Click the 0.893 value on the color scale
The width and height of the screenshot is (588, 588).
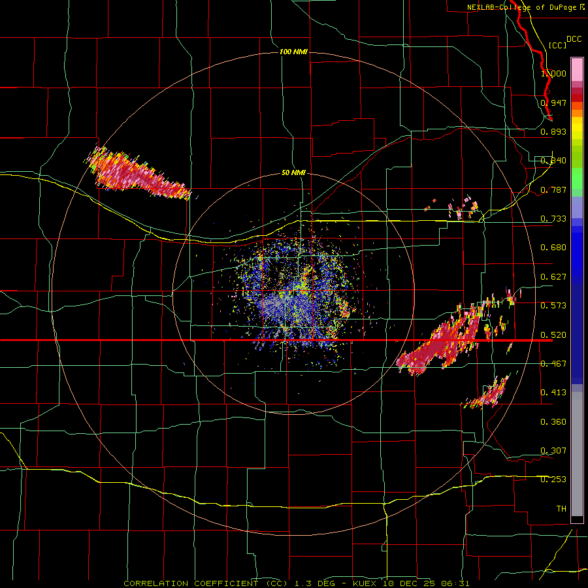point(553,131)
